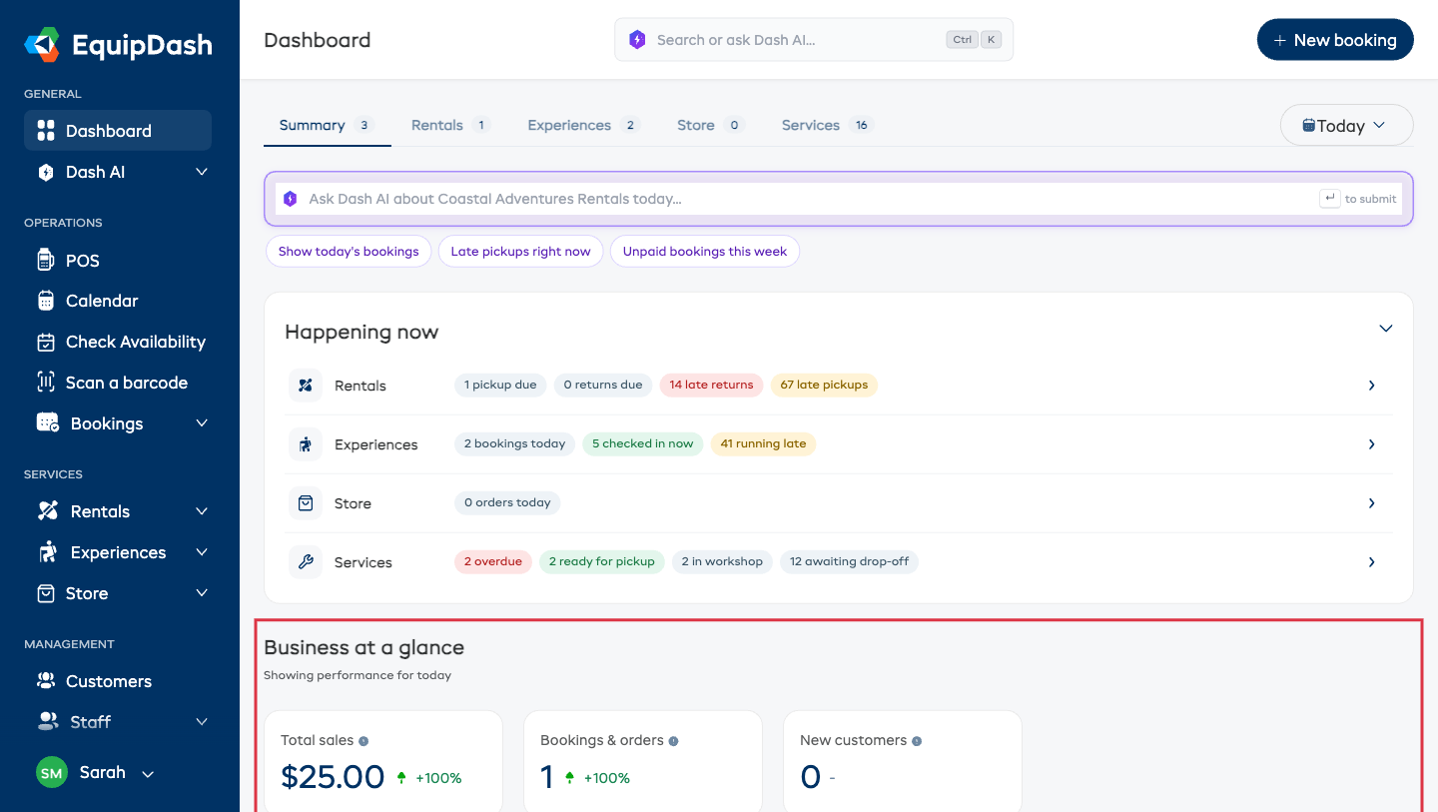Click the Bookings icon in sidebar
The height and width of the screenshot is (812, 1438).
click(x=47, y=423)
